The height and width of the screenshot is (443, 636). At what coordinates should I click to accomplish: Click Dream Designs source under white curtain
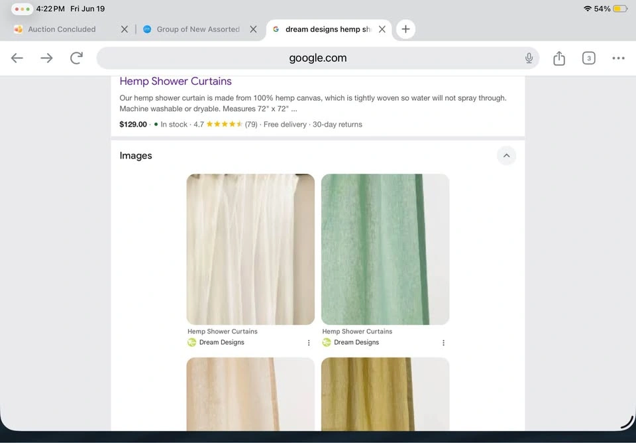click(x=216, y=342)
